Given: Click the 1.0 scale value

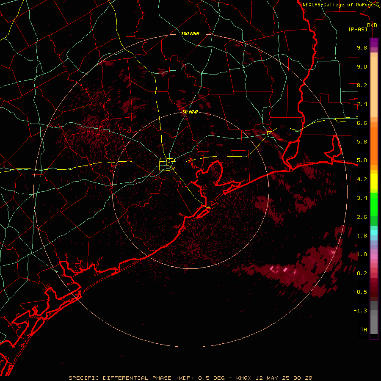Looking at the screenshot, I should point(362,255).
